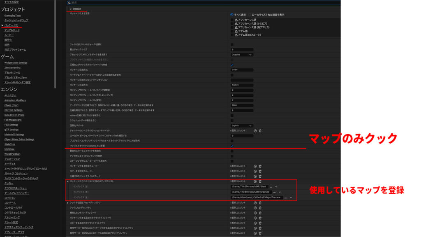Click ellipsis next to Abandoned_Cathedral Preview map path

pyautogui.click(x=286, y=197)
